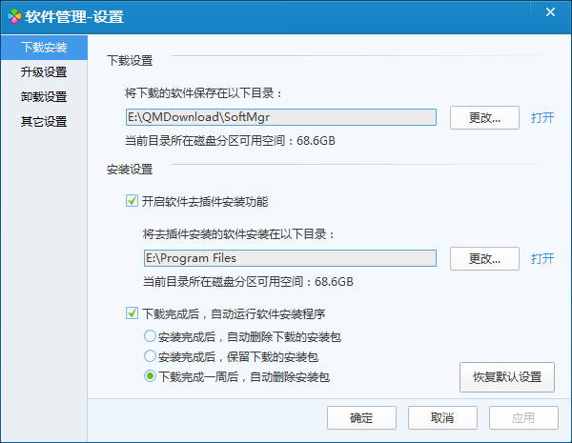Screen dimensions: 572x443
Task: Click the download path field E:\QMDownload\SoftMgr
Action: (x=281, y=117)
